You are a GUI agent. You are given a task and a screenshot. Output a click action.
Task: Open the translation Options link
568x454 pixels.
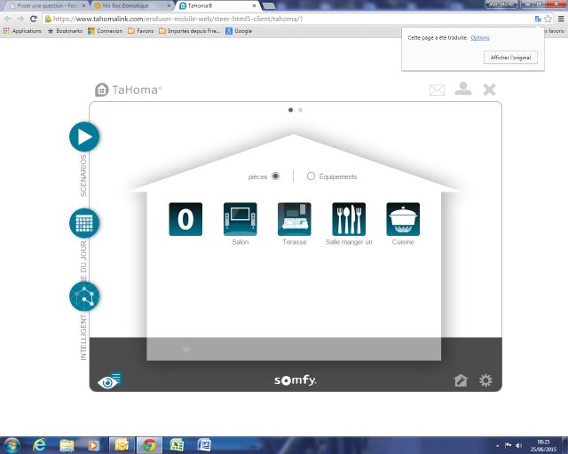coord(480,38)
